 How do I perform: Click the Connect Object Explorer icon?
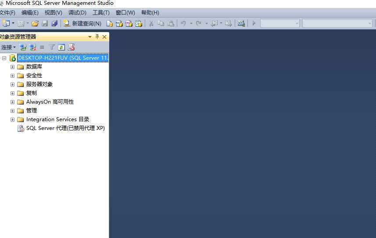pos(23,47)
